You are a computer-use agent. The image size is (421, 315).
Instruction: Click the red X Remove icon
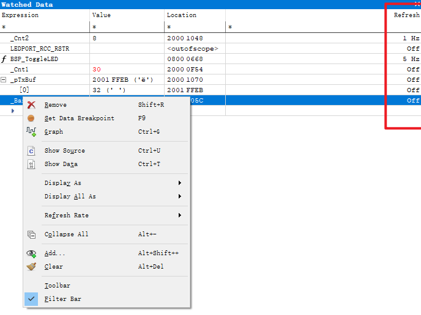pyautogui.click(x=31, y=105)
